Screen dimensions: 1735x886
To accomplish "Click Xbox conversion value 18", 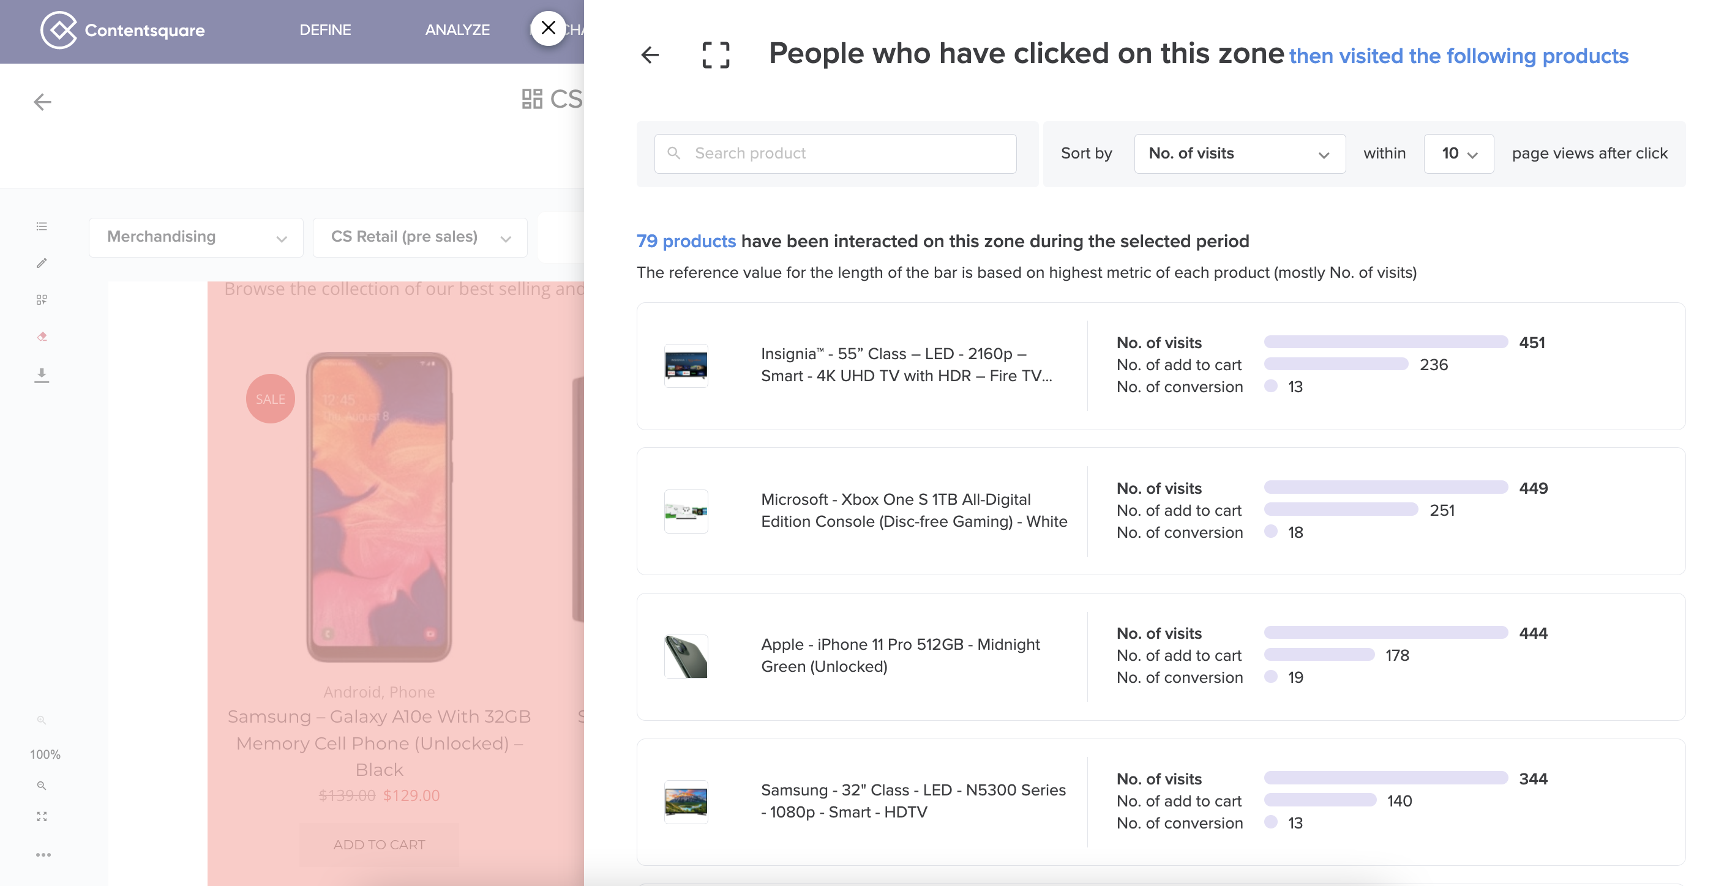I will [1295, 532].
